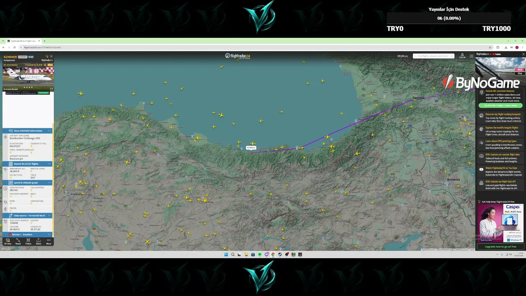The height and width of the screenshot is (296, 526).
Task: Click the Georgia country label on the map
Action: (x=418, y=98)
